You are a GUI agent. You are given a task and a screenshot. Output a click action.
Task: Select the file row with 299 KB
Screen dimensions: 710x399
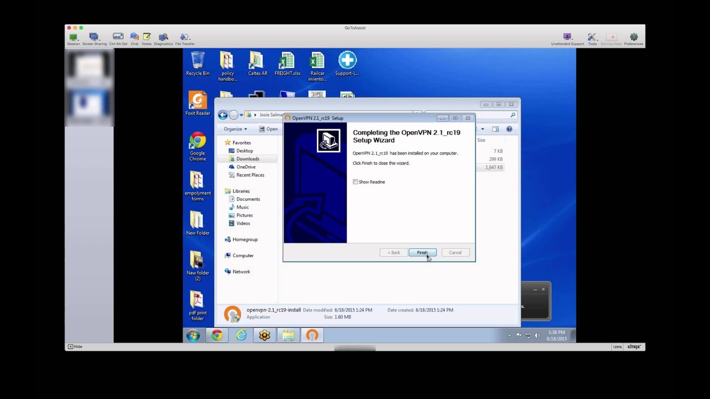(x=490, y=159)
